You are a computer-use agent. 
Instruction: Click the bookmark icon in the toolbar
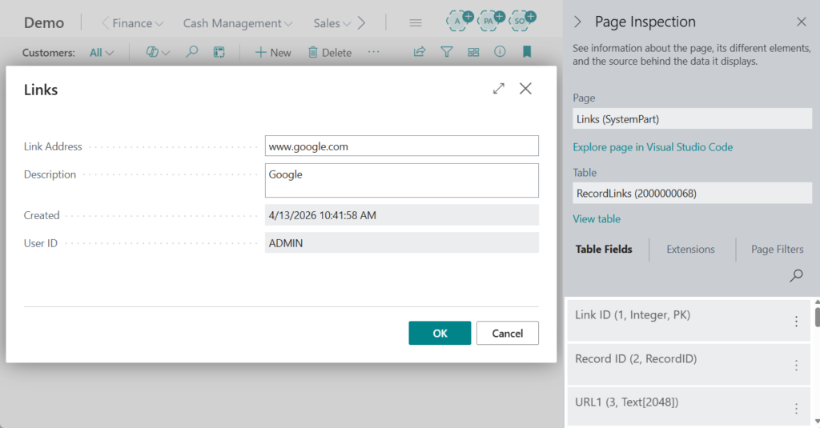point(527,52)
